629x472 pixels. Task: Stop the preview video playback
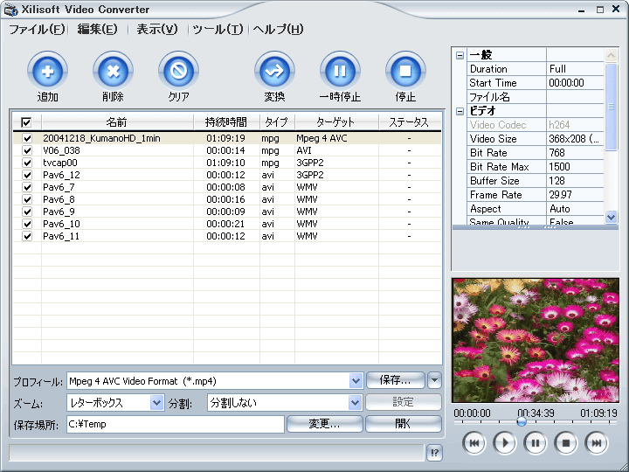[566, 443]
